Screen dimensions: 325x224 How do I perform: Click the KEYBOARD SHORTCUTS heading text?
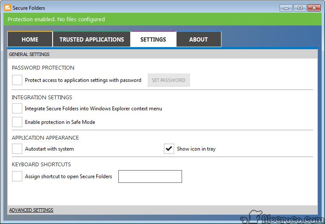pyautogui.click(x=41, y=165)
